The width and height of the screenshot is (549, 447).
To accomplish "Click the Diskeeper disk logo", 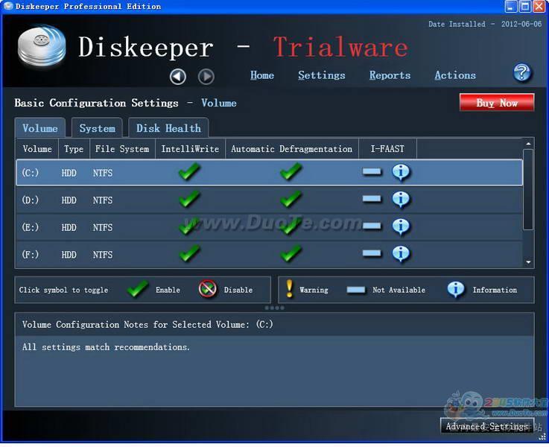I will [x=42, y=45].
